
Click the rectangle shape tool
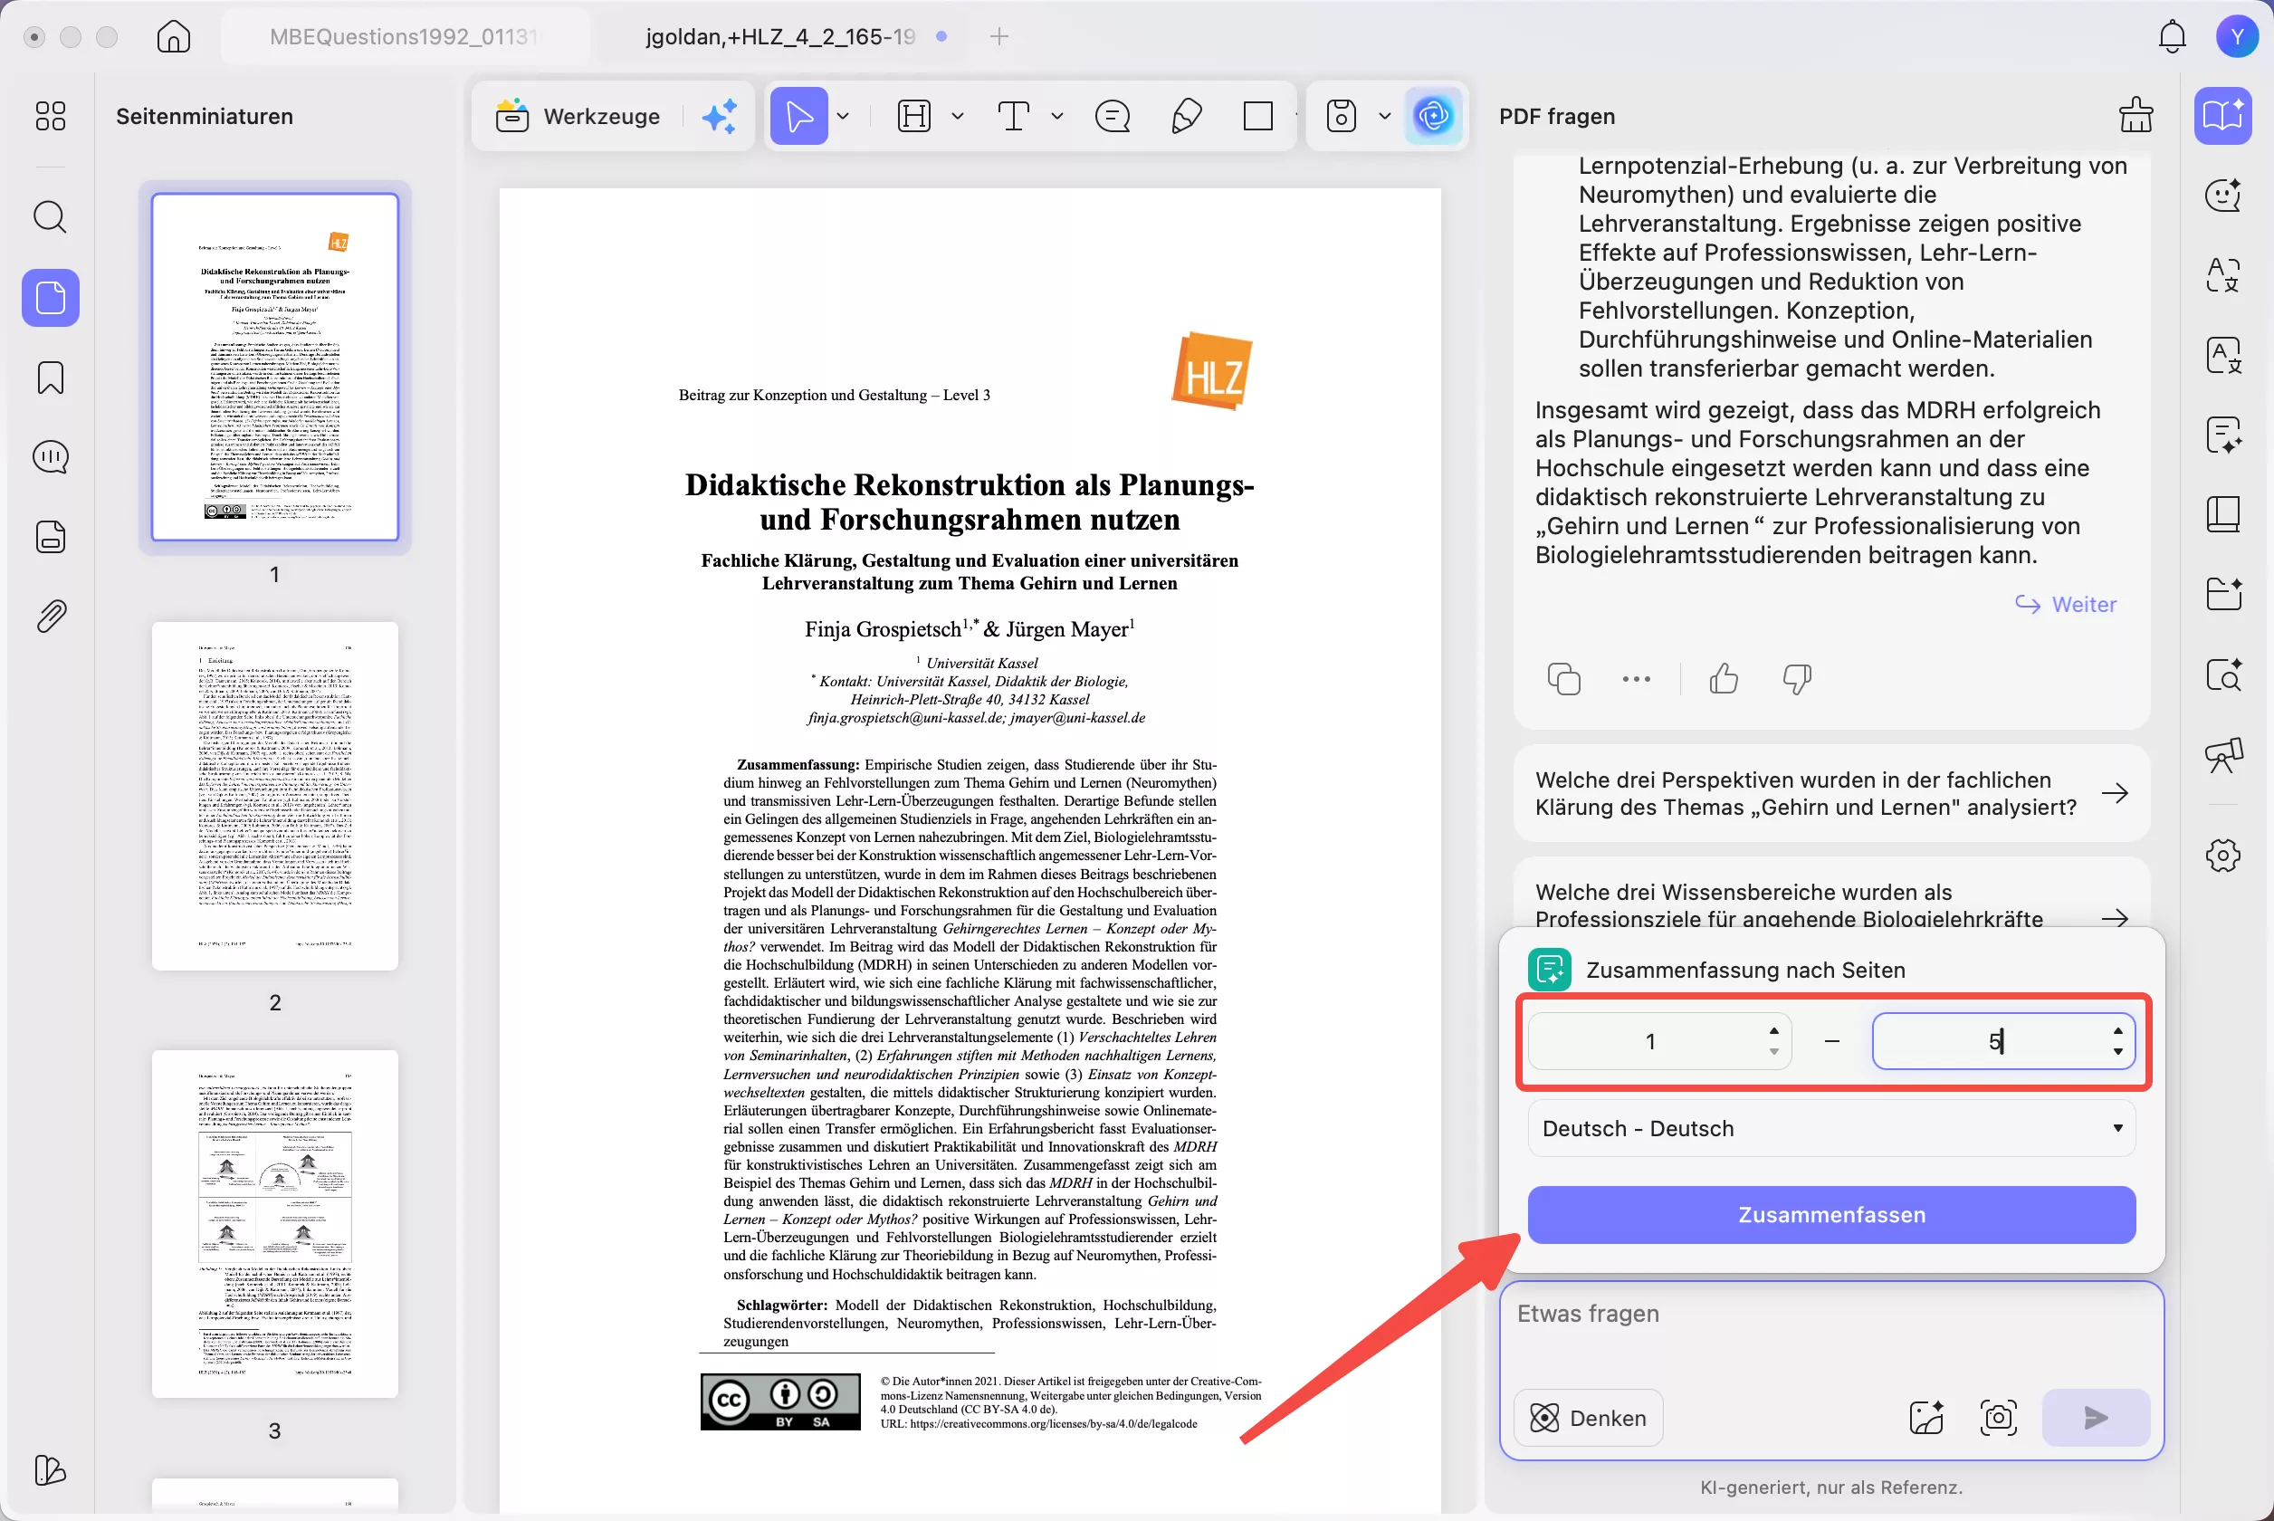(x=1257, y=117)
